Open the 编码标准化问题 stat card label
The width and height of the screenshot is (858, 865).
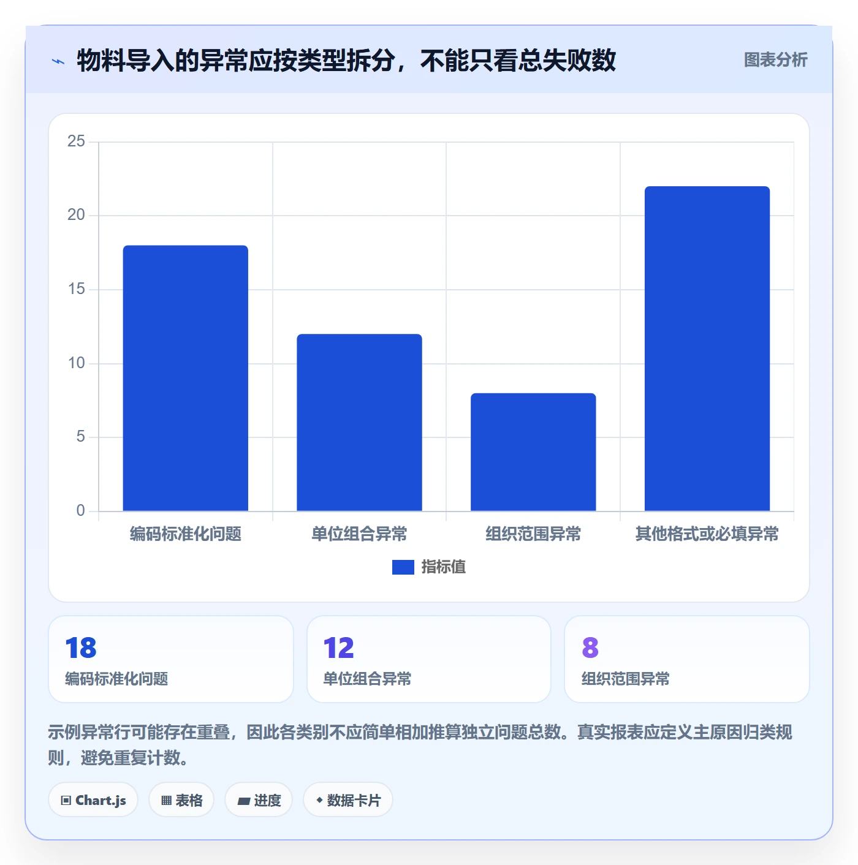pyautogui.click(x=116, y=679)
